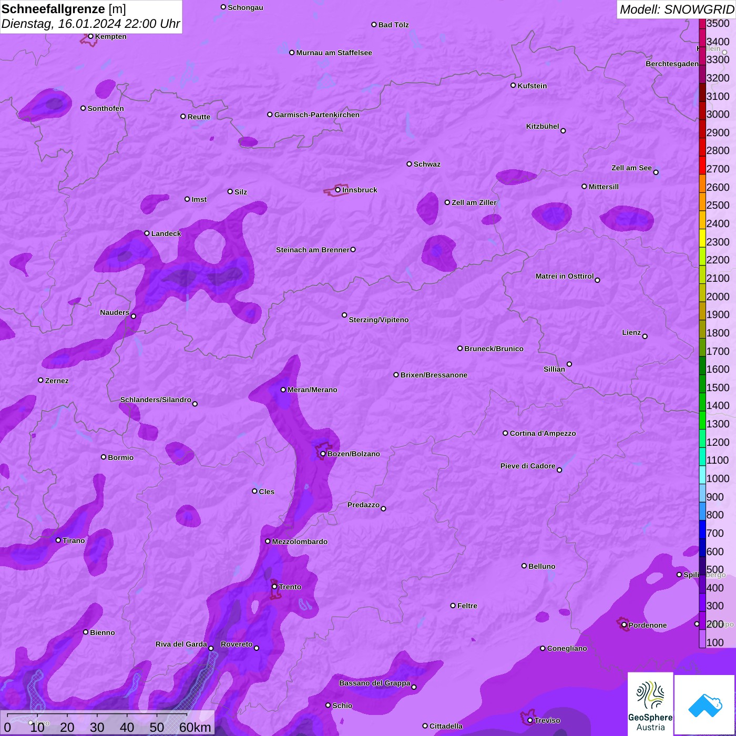The width and height of the screenshot is (736, 736).
Task: Click the Kitzbühel location dot
Action: pyautogui.click(x=563, y=130)
